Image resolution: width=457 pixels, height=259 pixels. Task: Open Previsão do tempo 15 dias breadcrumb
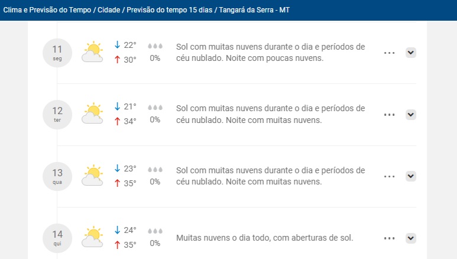click(169, 10)
